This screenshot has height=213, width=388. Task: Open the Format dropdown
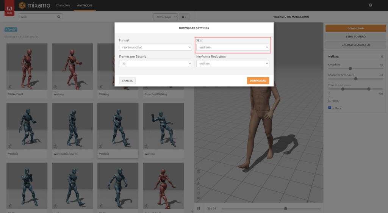point(155,47)
